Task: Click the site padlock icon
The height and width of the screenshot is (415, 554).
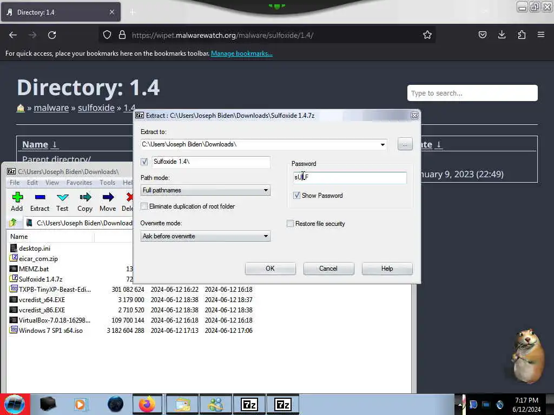Action: point(122,35)
